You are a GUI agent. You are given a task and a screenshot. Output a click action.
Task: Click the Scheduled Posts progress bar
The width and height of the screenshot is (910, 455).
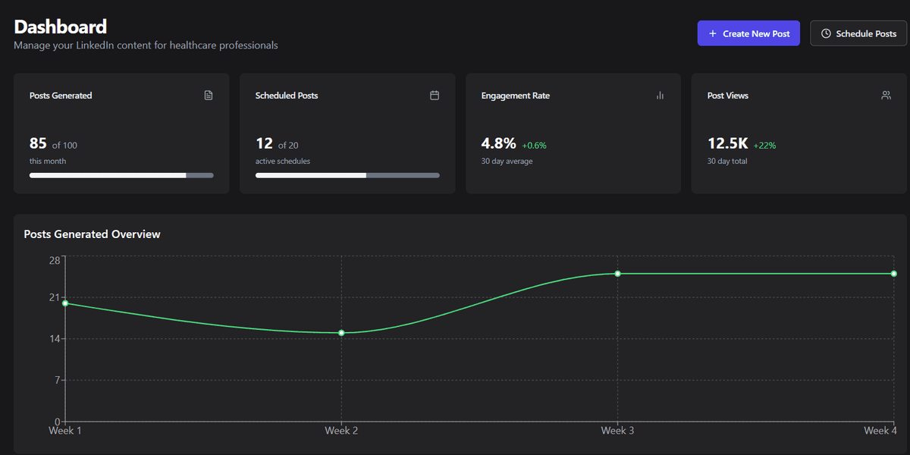[x=347, y=175]
